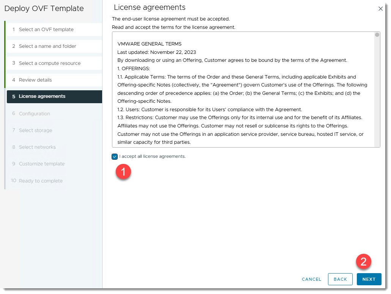Click the License agreements heading
The height and width of the screenshot is (294, 391).
click(150, 8)
